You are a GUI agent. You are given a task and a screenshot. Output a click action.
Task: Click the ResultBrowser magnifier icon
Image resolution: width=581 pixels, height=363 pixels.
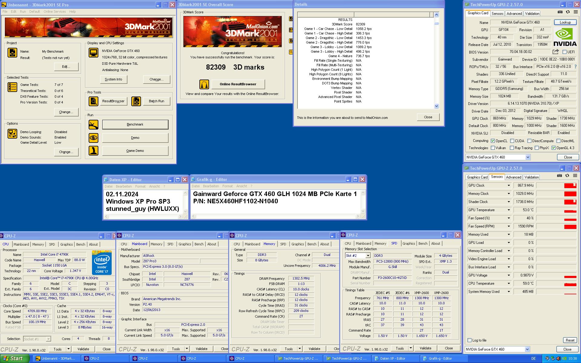[94, 101]
